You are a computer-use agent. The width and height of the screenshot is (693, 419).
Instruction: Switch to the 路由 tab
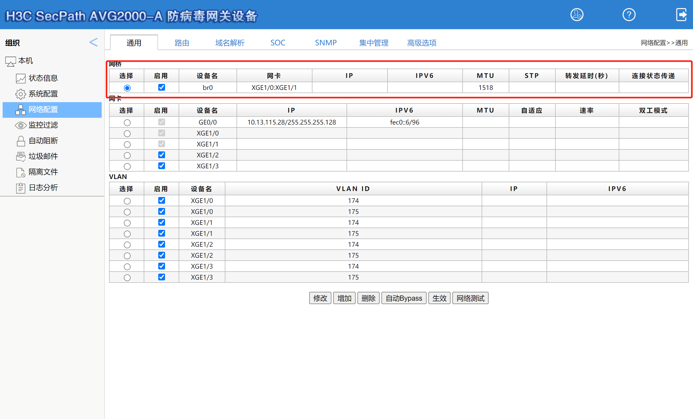(x=182, y=43)
